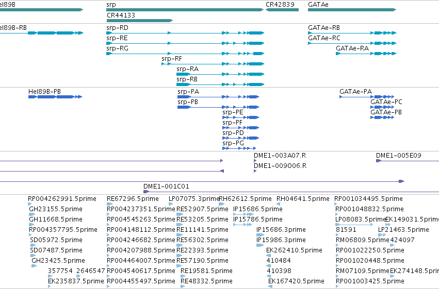
Task: Click the IP15986.3prime EST
Action: point(260,245)
